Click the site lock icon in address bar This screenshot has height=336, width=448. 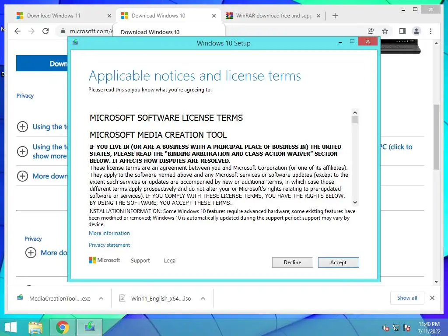(x=63, y=31)
